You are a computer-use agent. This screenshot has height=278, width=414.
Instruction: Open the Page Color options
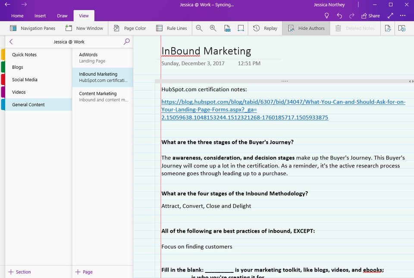(x=129, y=28)
